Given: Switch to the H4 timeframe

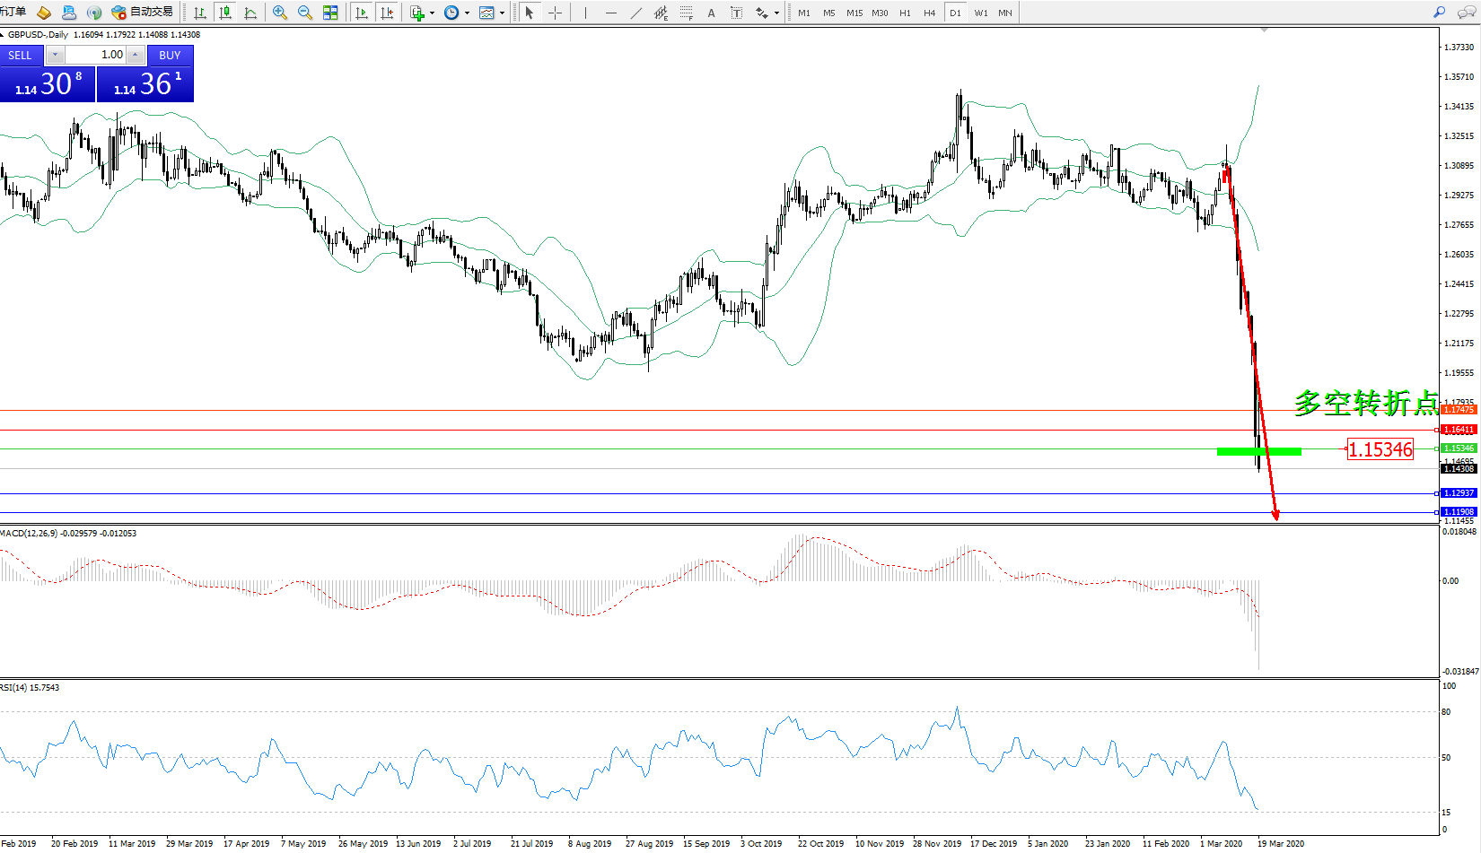Looking at the screenshot, I should [929, 13].
